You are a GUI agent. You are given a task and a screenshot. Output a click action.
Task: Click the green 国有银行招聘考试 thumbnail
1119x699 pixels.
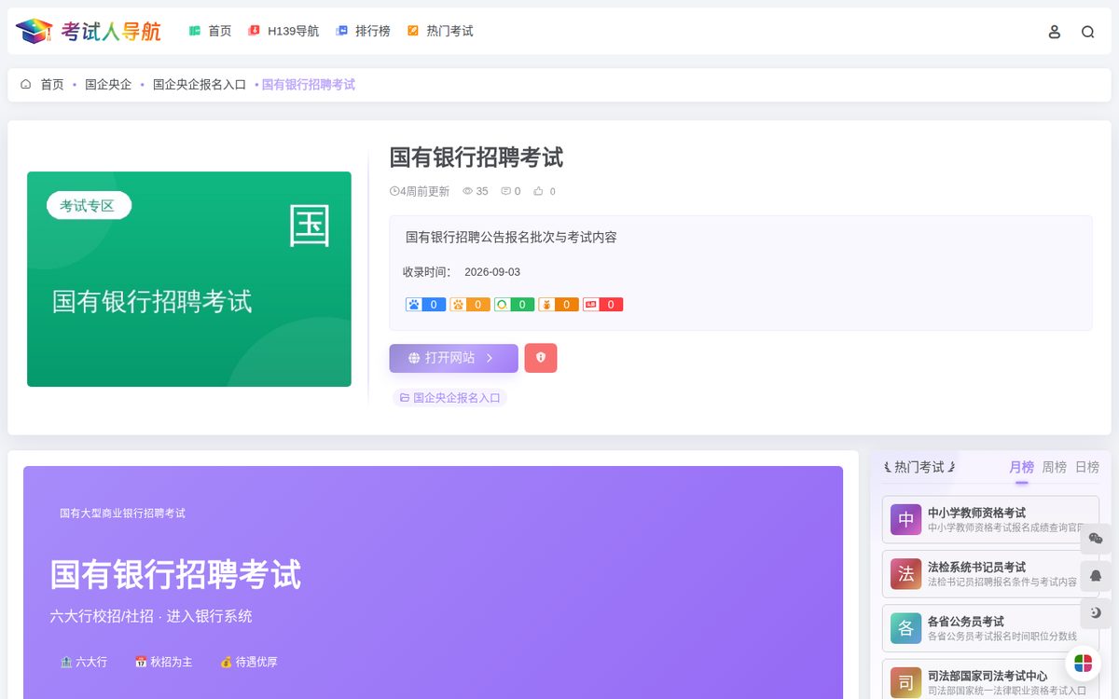click(189, 279)
